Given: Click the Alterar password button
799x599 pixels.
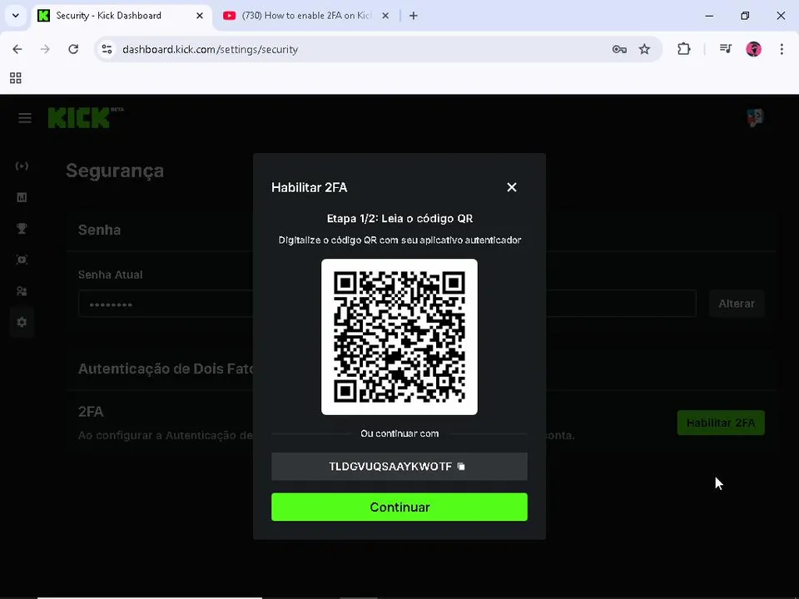Looking at the screenshot, I should [x=737, y=304].
